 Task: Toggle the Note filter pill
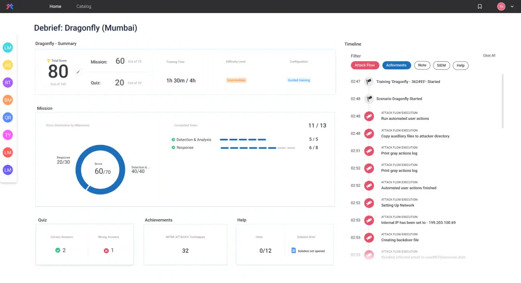click(x=422, y=65)
